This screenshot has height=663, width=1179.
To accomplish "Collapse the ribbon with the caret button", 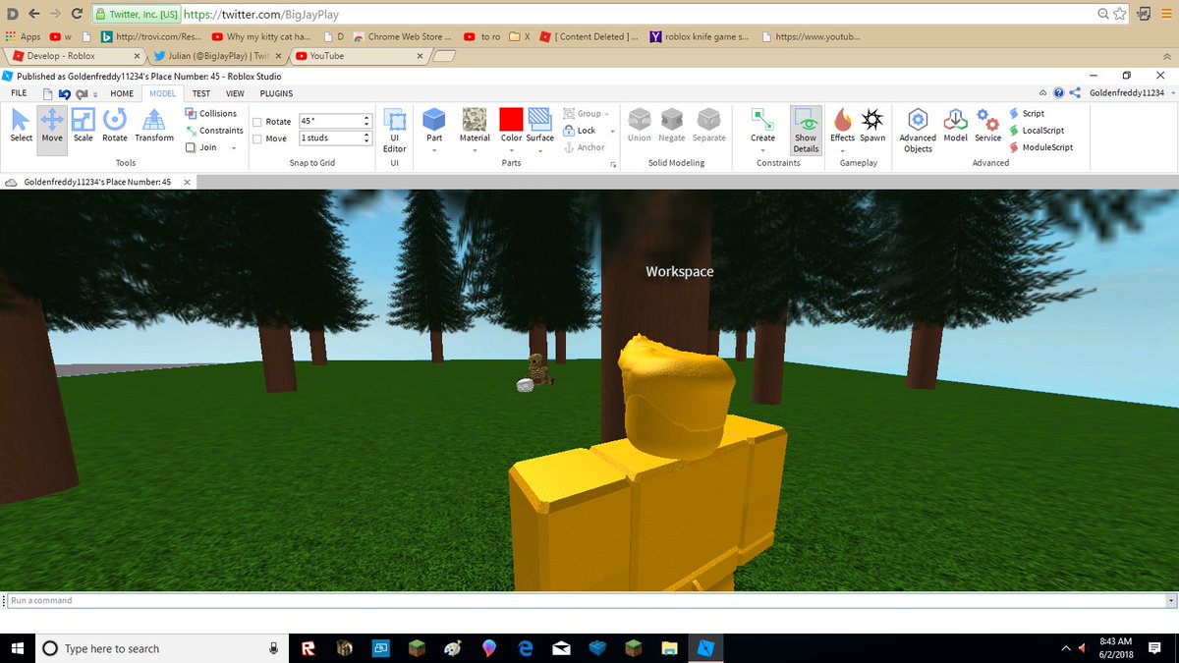I will [x=1043, y=93].
